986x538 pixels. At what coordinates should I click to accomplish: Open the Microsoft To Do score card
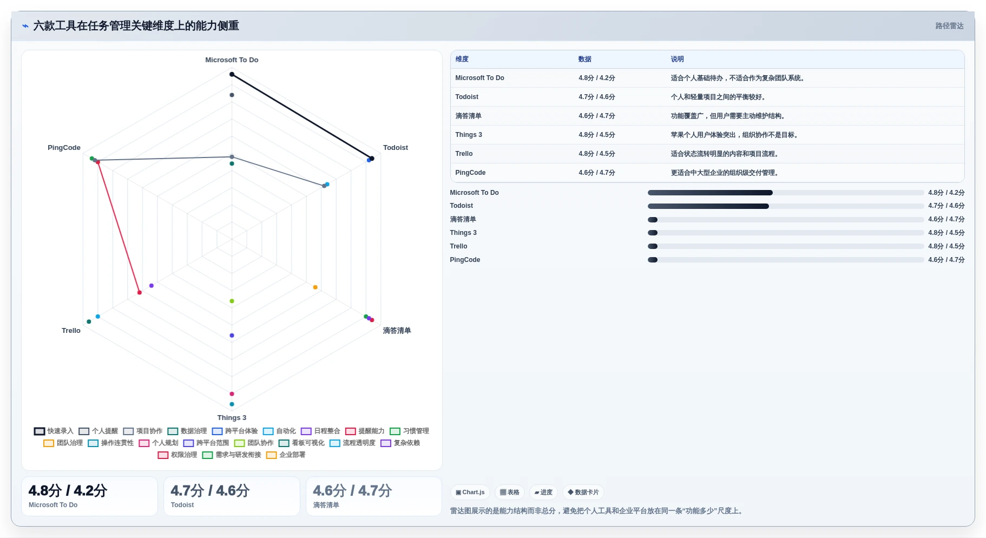point(89,496)
